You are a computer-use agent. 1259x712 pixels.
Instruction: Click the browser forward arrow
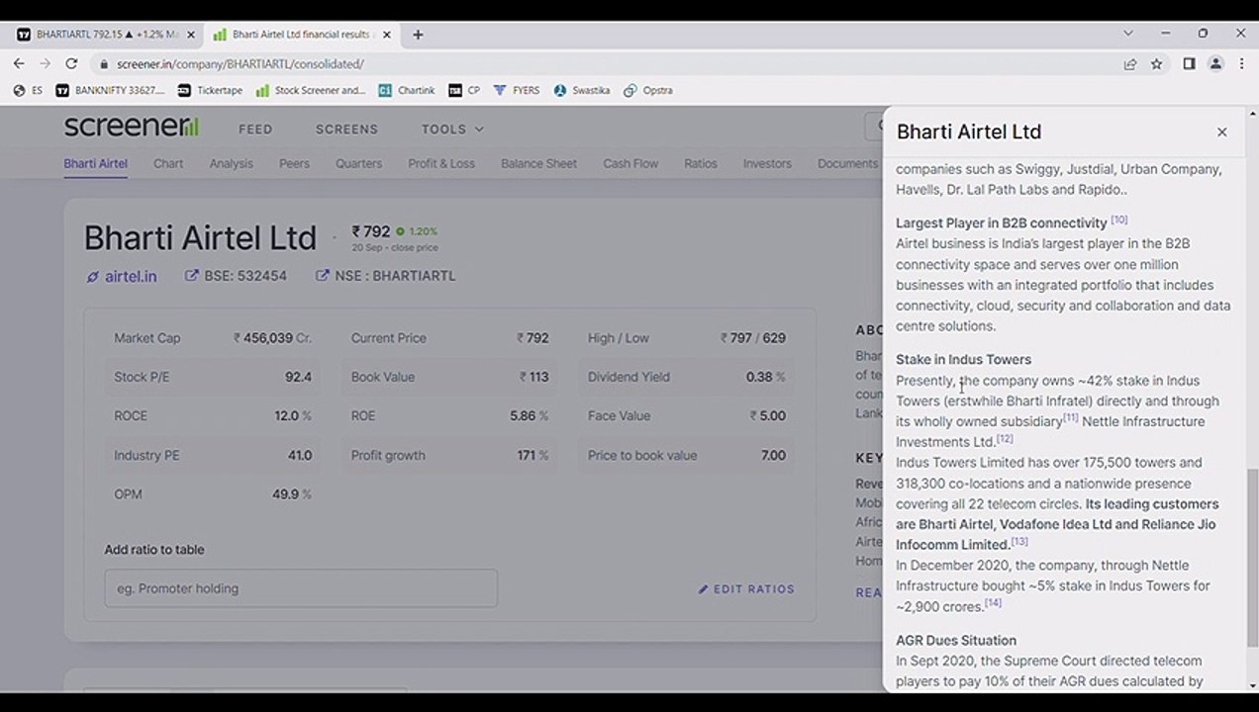point(45,63)
